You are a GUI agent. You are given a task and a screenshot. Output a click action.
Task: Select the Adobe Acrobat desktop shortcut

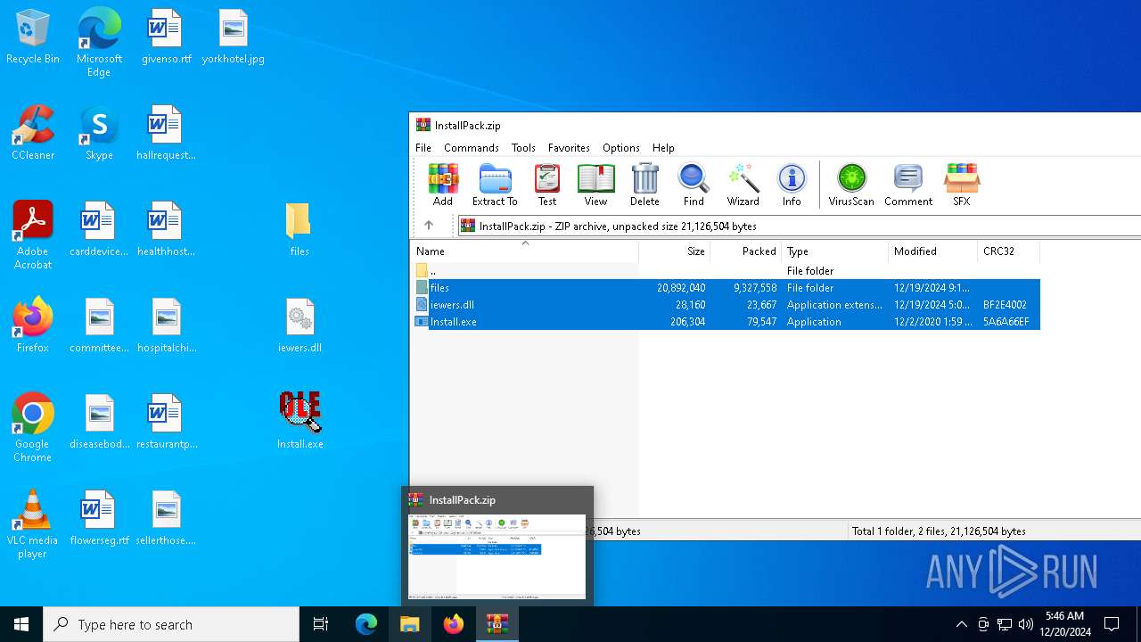(x=33, y=235)
